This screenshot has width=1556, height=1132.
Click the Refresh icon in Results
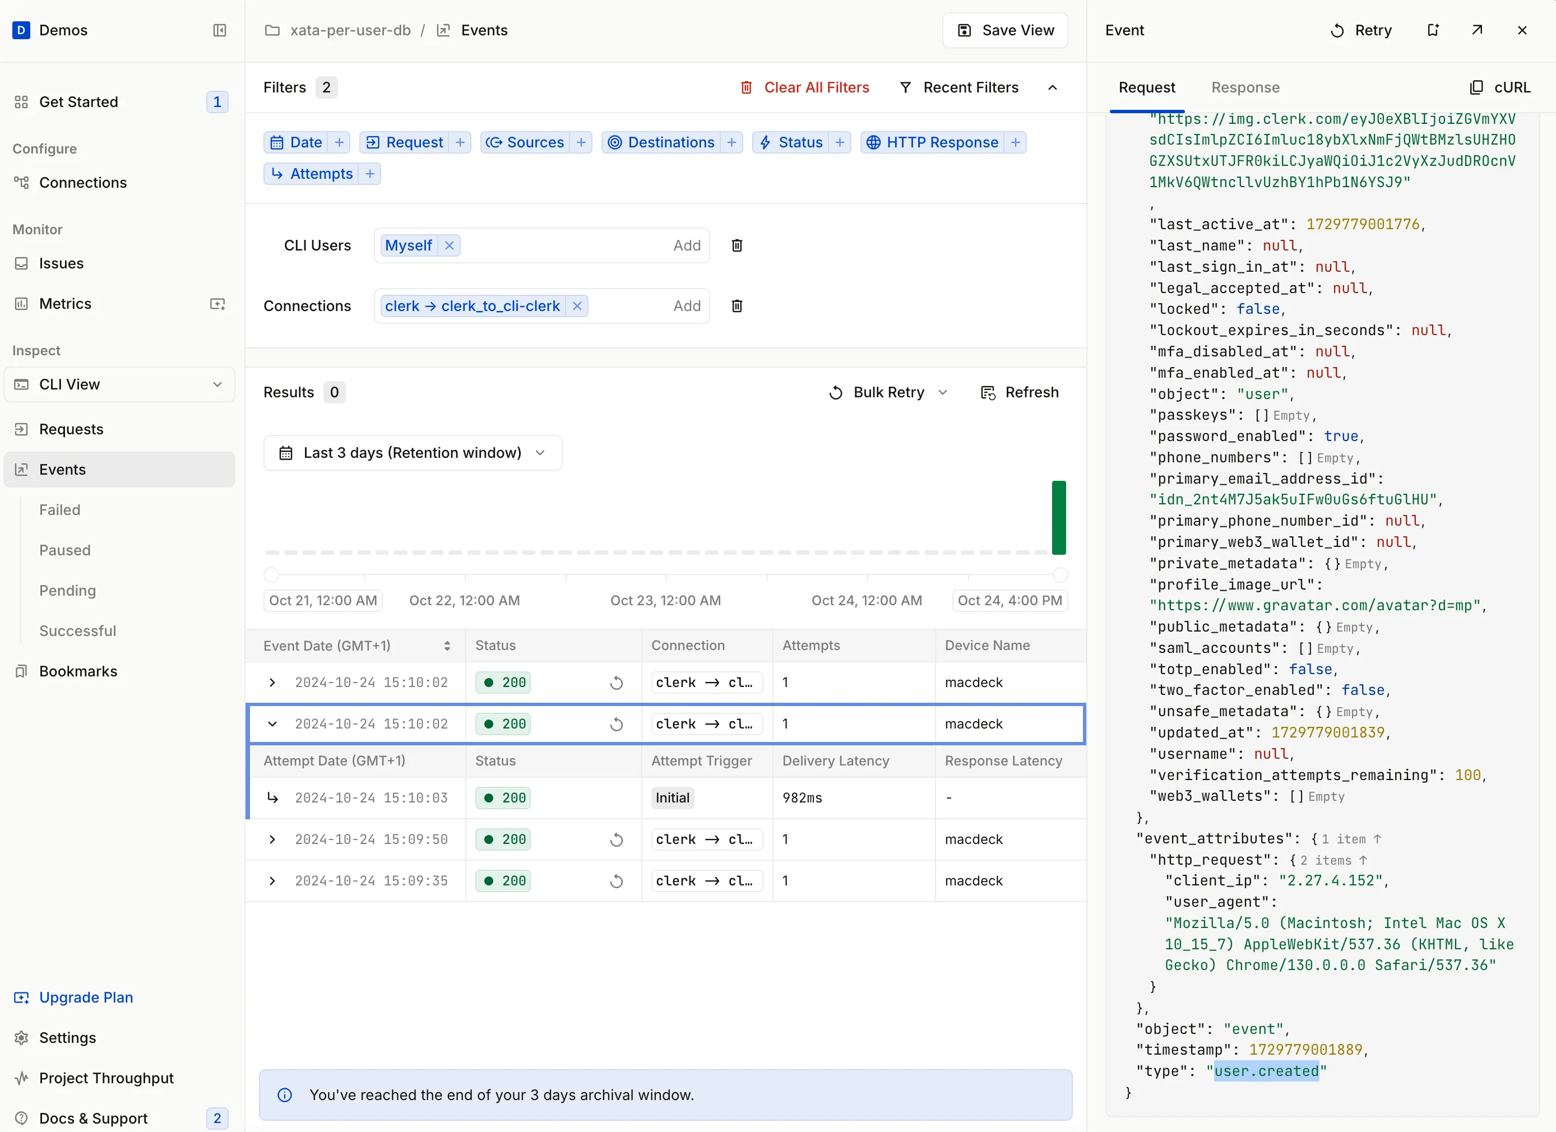pos(989,393)
